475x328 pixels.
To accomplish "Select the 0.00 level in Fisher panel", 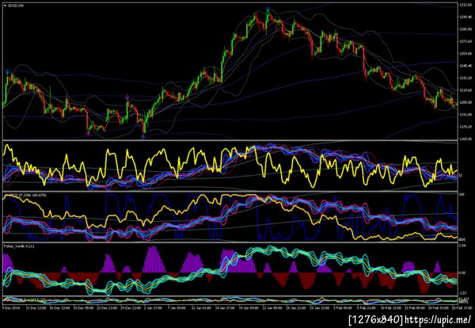I will click(462, 273).
